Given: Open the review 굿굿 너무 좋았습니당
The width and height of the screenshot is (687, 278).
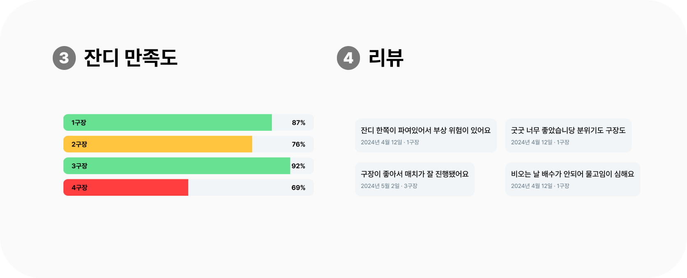Looking at the screenshot, I should (x=568, y=136).
